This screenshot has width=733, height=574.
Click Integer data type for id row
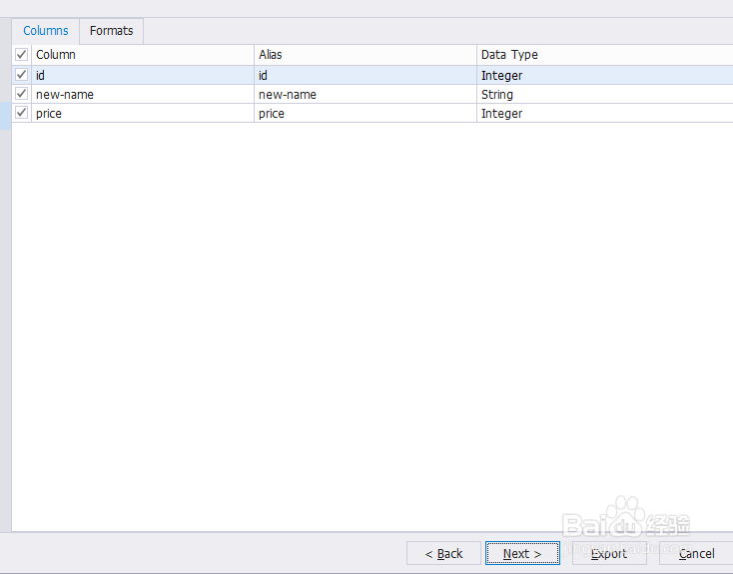pos(605,75)
